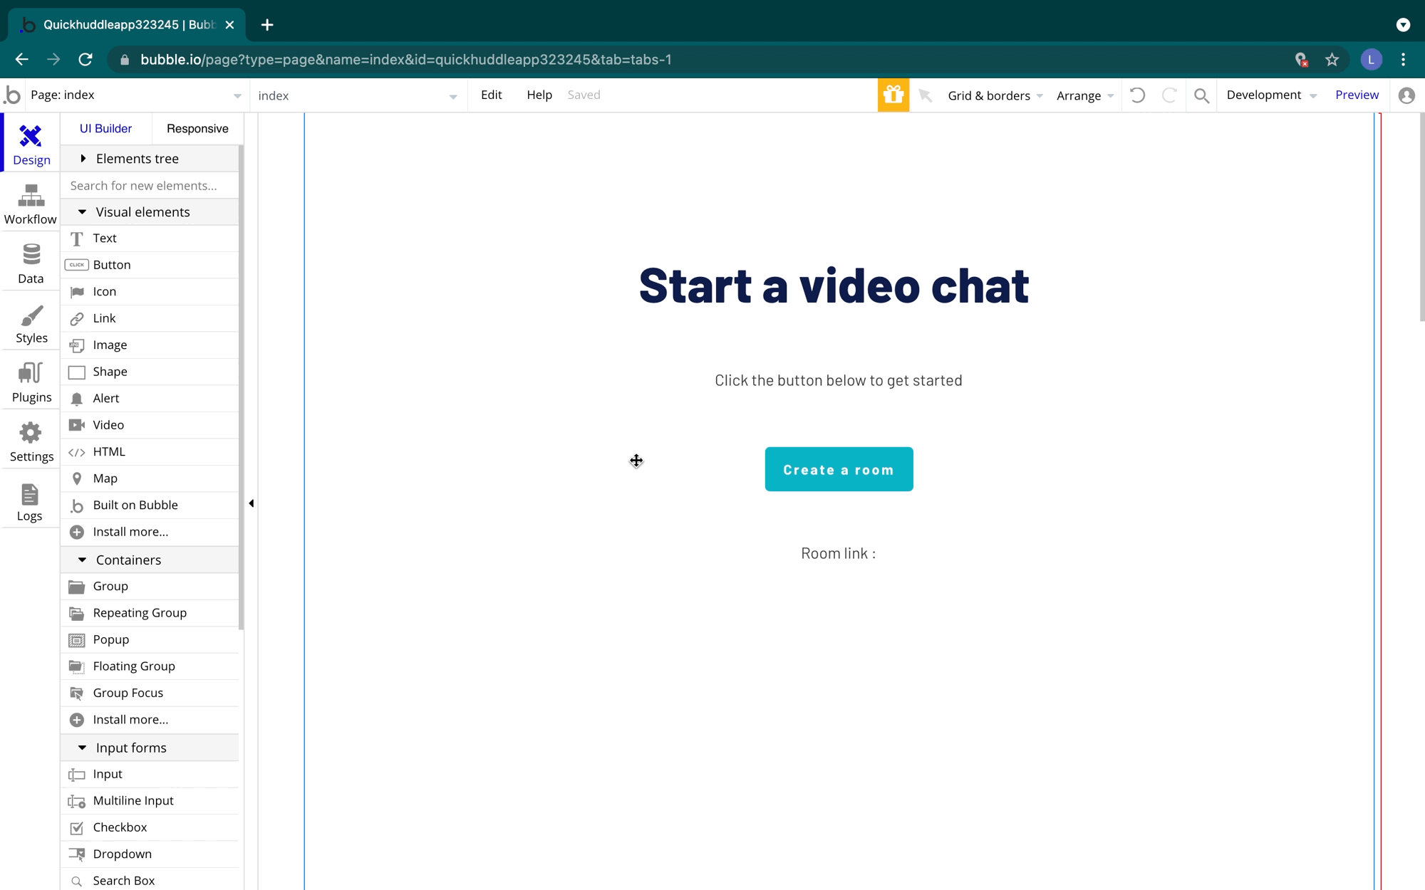The image size is (1425, 890).
Task: Select the Group Focus container
Action: click(150, 693)
